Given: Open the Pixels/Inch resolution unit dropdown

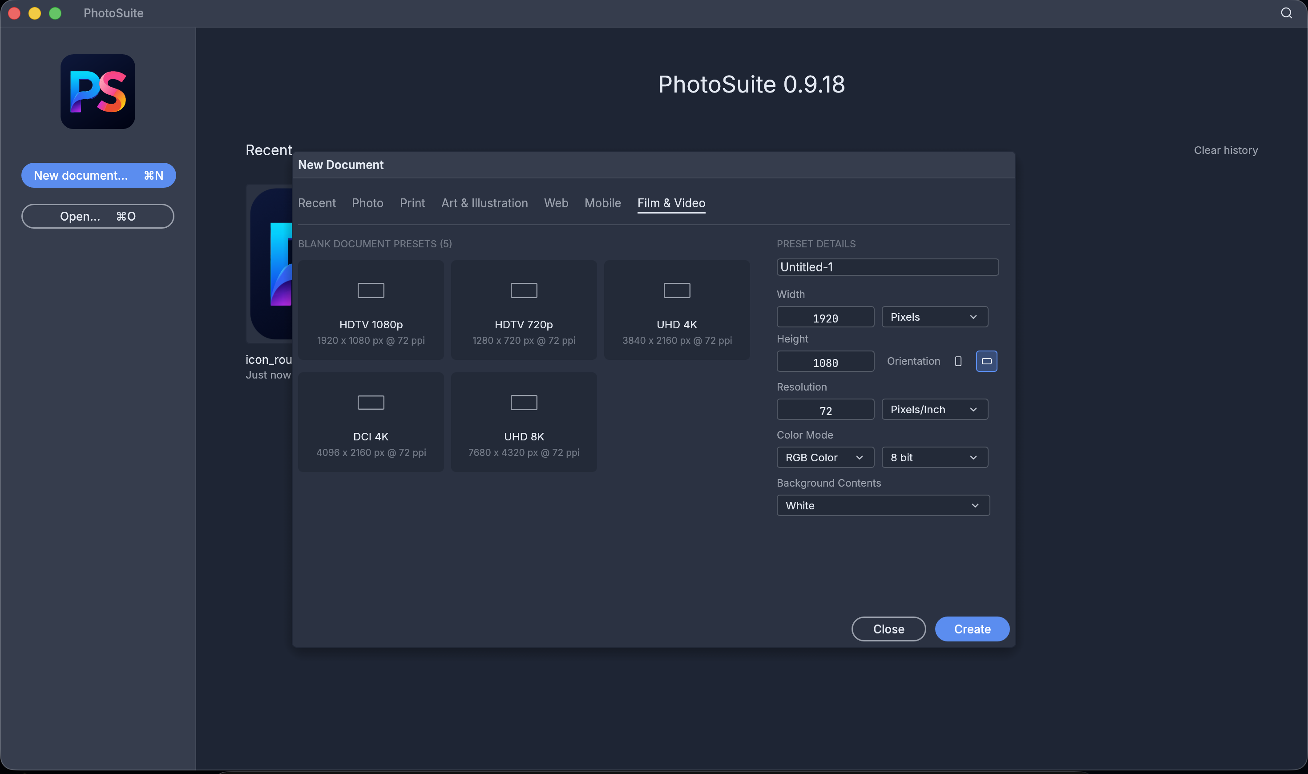Looking at the screenshot, I should click(935, 409).
